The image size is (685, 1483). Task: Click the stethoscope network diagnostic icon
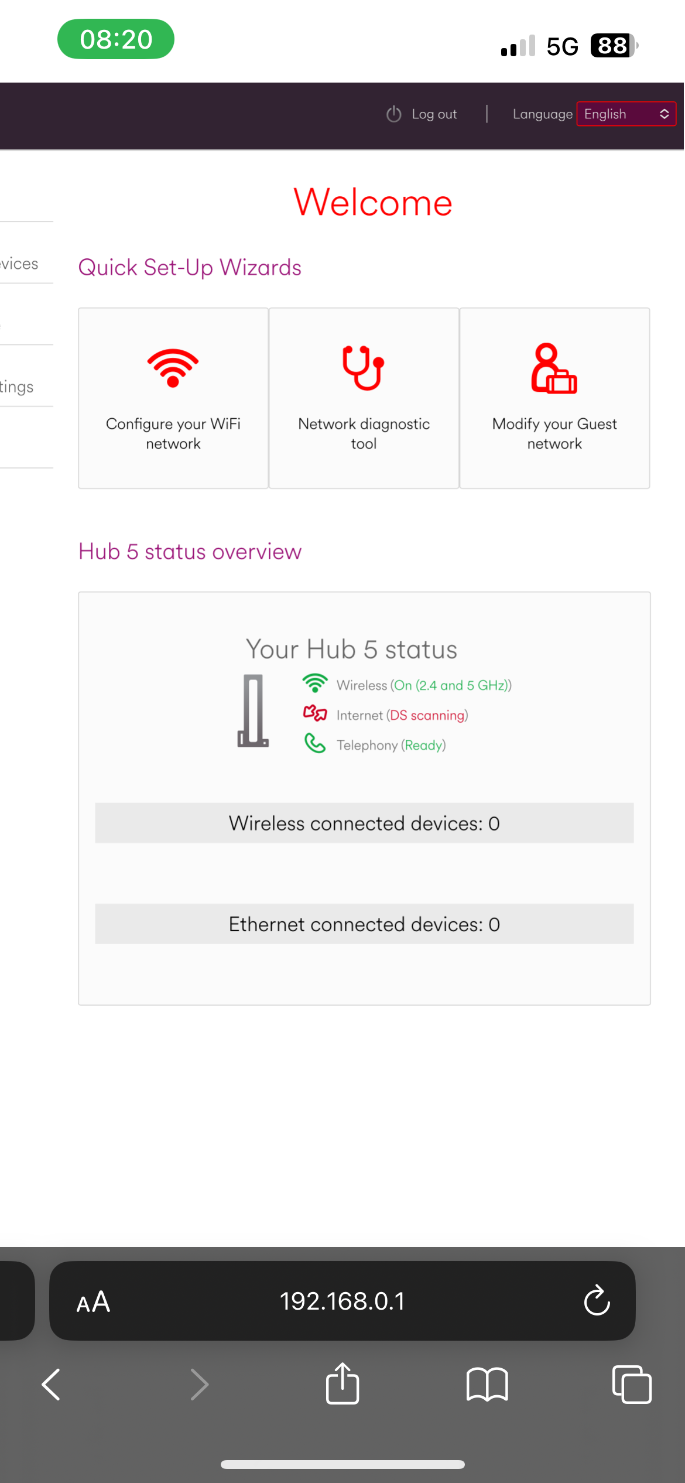coord(363,368)
